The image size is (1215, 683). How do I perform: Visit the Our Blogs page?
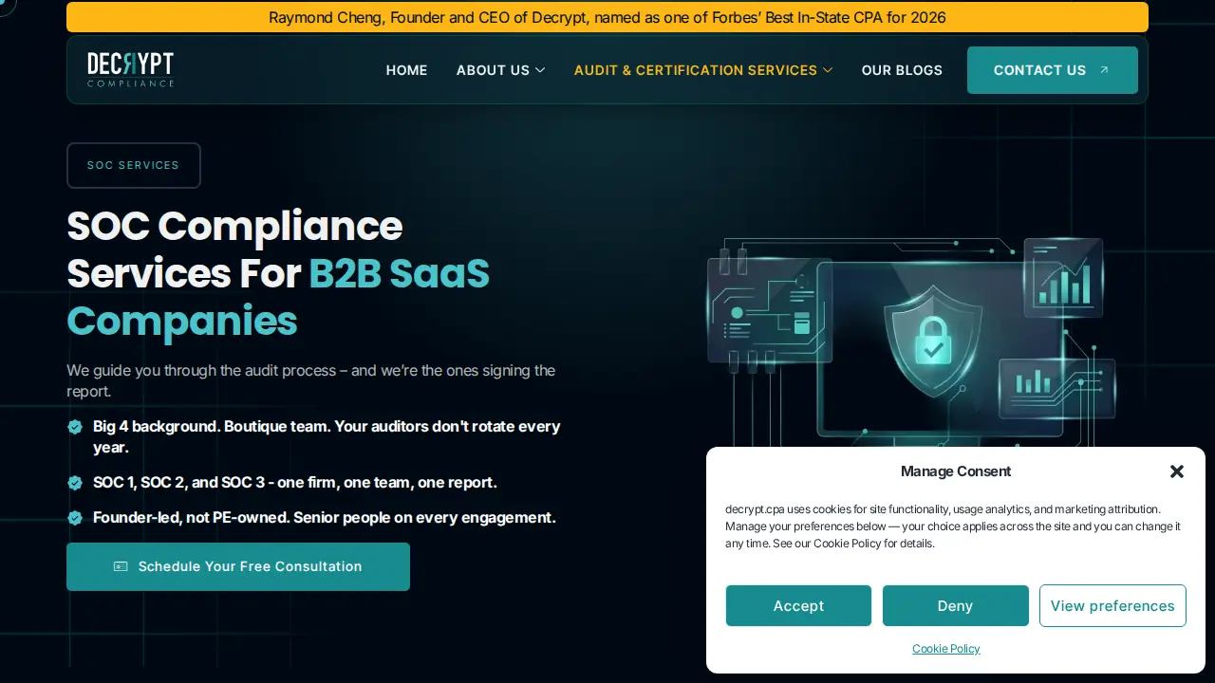coord(902,70)
